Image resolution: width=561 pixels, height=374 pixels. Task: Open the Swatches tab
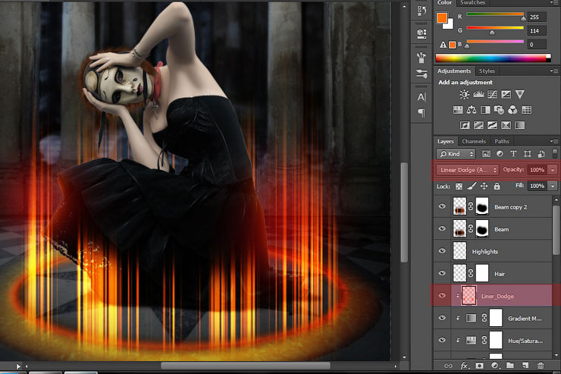coord(474,3)
